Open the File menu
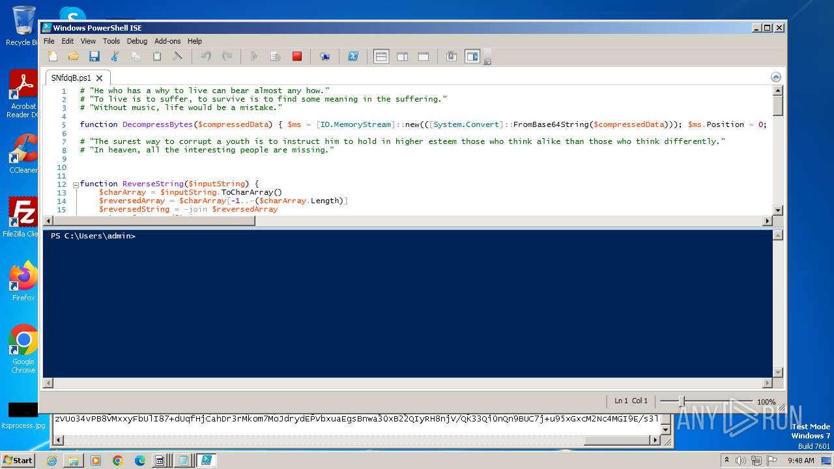Screen dimensions: 834x469 49,41
